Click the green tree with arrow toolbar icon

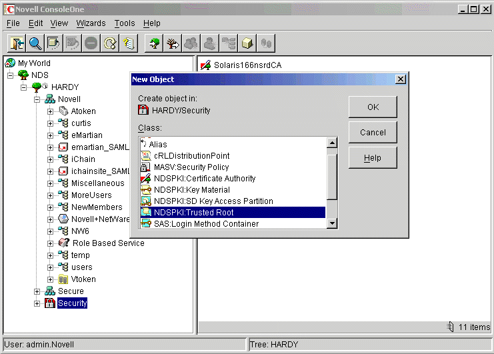[154, 43]
